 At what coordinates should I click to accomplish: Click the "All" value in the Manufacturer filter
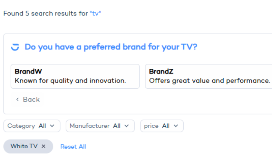117,126
